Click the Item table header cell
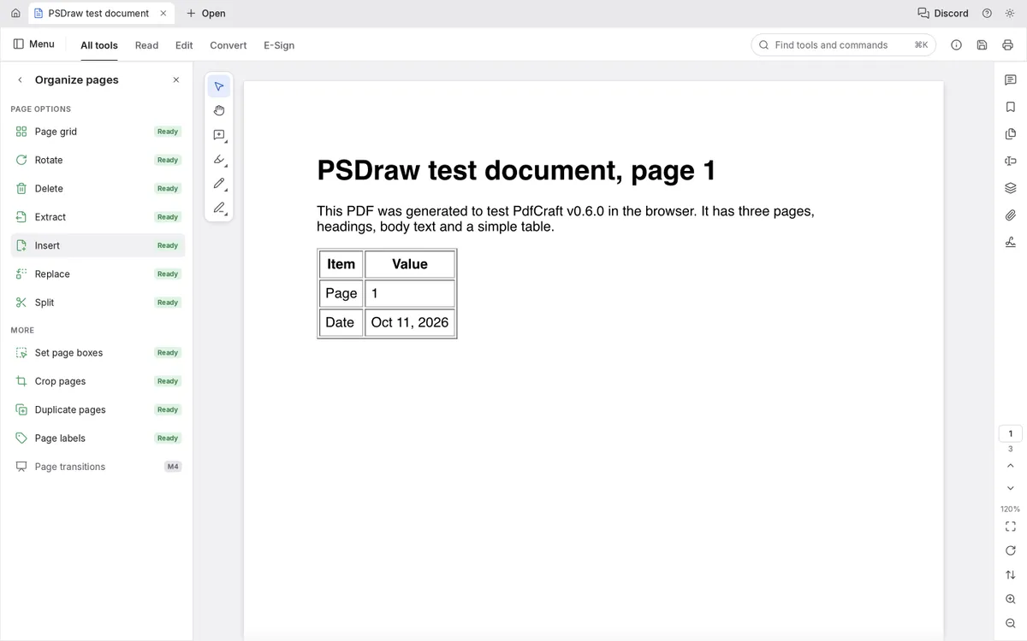 (341, 264)
